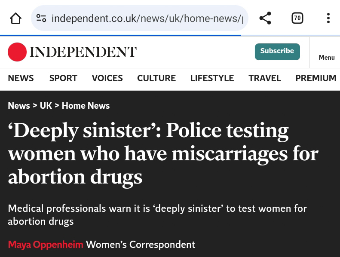
Task: Open the Sport section
Action: [63, 78]
